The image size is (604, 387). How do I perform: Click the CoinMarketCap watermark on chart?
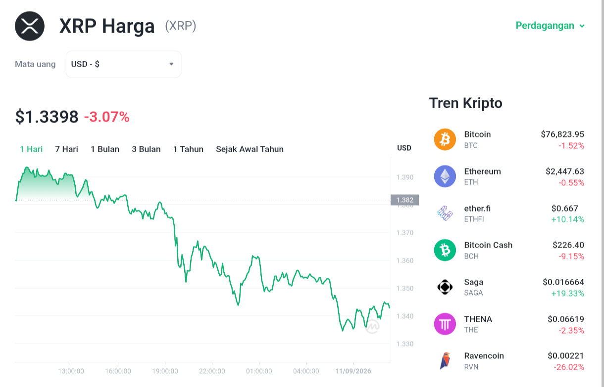pos(372,326)
